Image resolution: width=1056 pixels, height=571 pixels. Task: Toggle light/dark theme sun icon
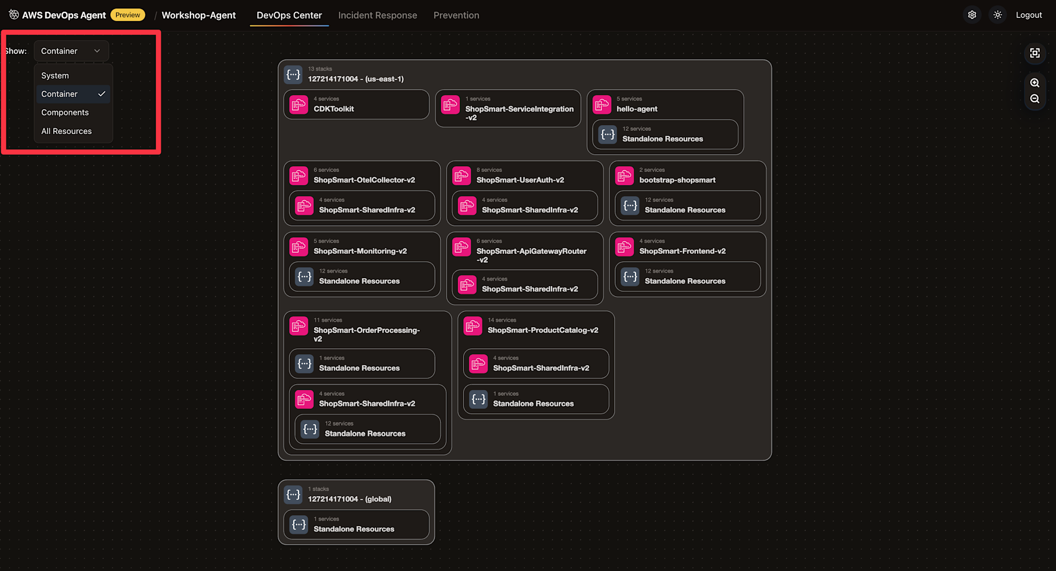click(x=997, y=15)
